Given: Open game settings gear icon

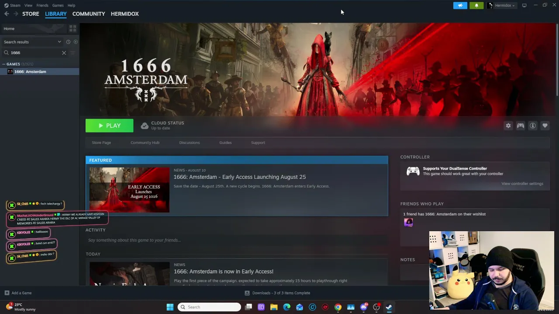Looking at the screenshot, I should click(508, 126).
